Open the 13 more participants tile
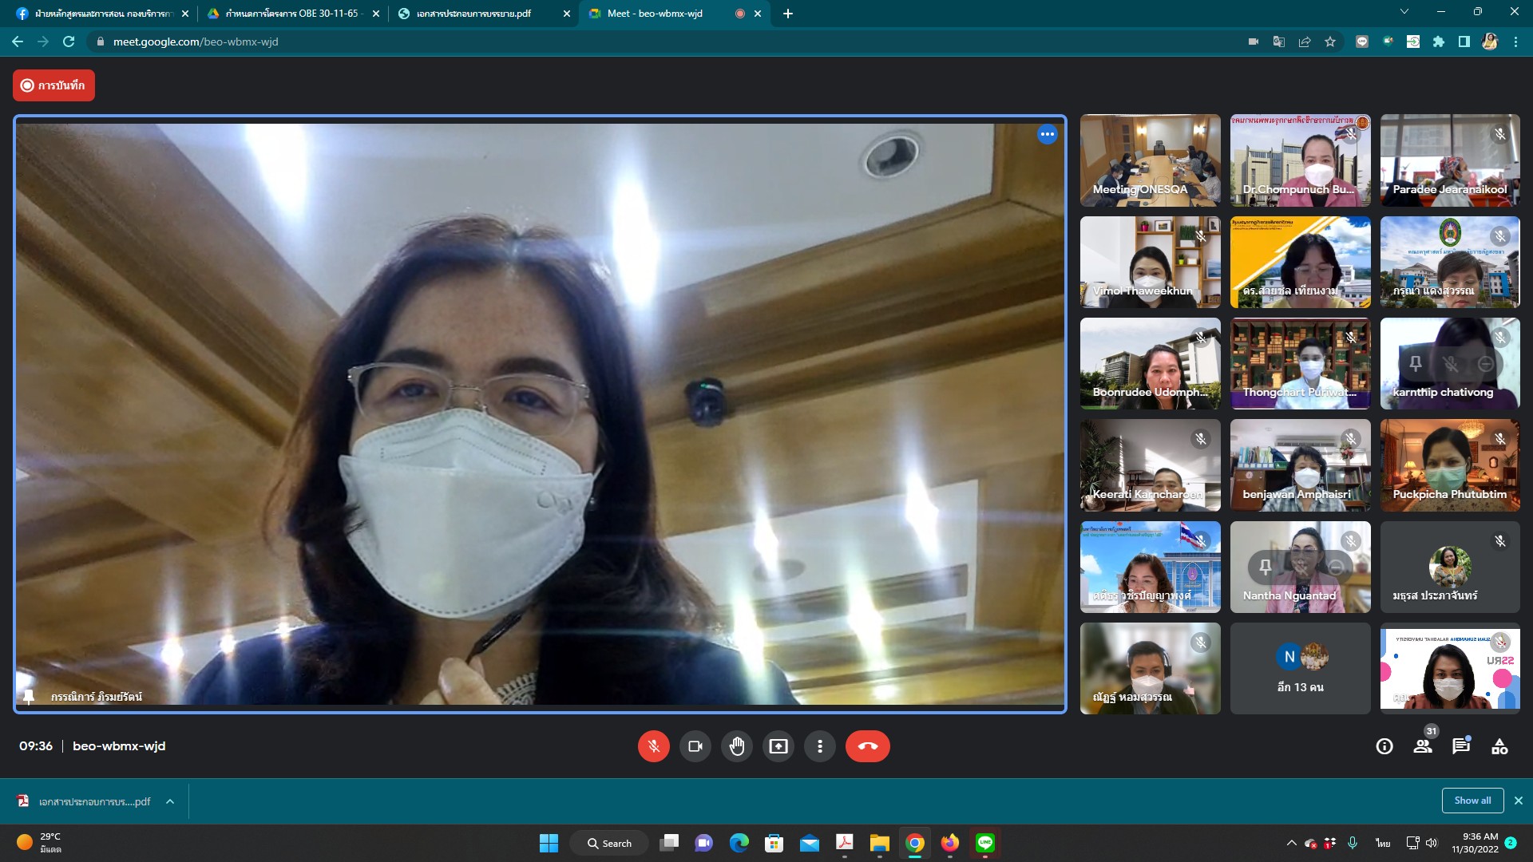Image resolution: width=1533 pixels, height=862 pixels. (x=1300, y=668)
